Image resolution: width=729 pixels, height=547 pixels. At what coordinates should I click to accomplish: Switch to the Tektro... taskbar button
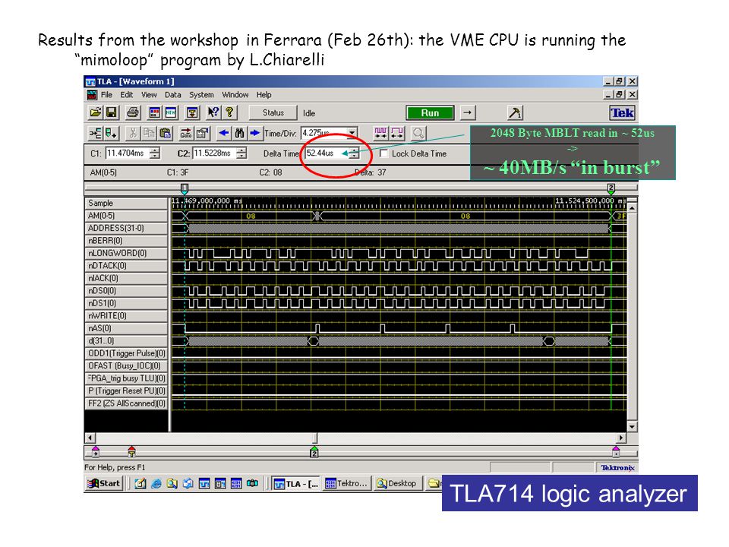coord(346,484)
